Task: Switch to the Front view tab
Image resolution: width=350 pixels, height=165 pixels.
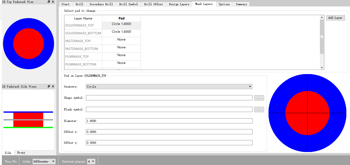Action: click(x=21, y=153)
